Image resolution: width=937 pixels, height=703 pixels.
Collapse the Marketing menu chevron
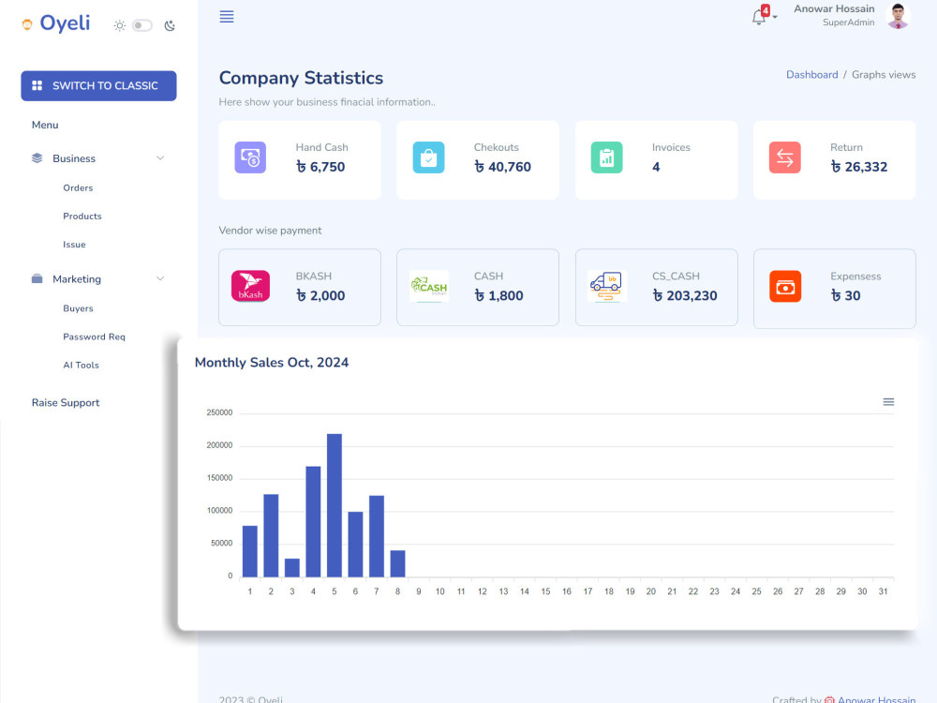(160, 278)
